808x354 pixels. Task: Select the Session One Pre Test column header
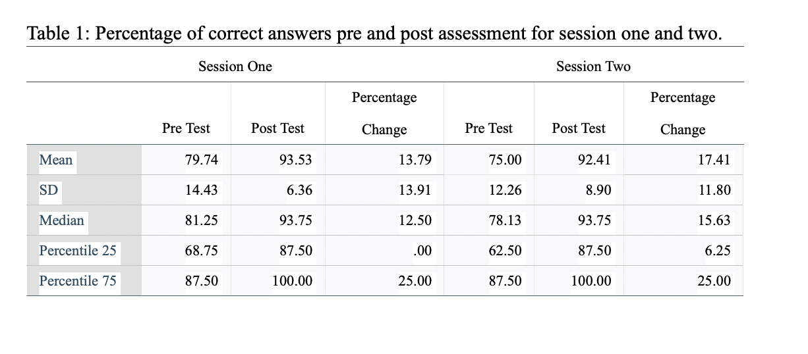pyautogui.click(x=186, y=128)
